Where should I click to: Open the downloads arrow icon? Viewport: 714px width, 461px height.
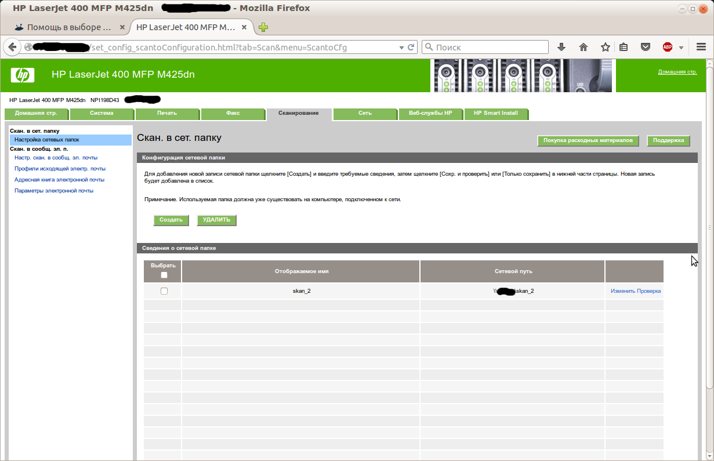561,47
